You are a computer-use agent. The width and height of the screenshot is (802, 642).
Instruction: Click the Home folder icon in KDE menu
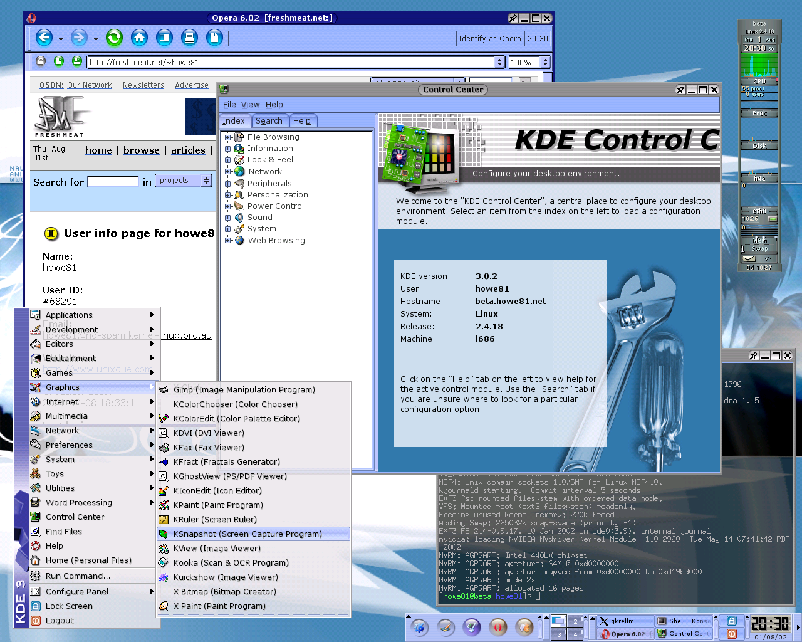(36, 560)
